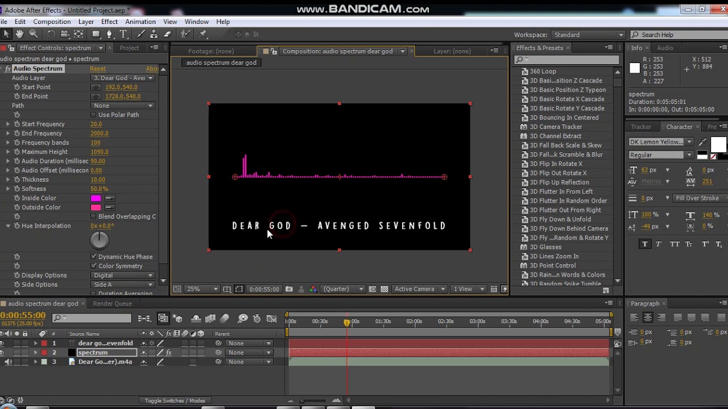Select the Unified Camera tool
This screenshot has width=728, height=409.
(x=65, y=35)
